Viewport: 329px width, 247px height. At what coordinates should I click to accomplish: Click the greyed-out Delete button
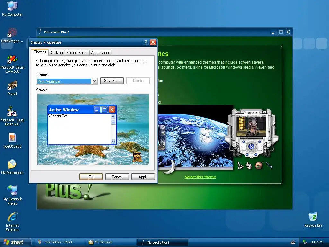pos(138,81)
